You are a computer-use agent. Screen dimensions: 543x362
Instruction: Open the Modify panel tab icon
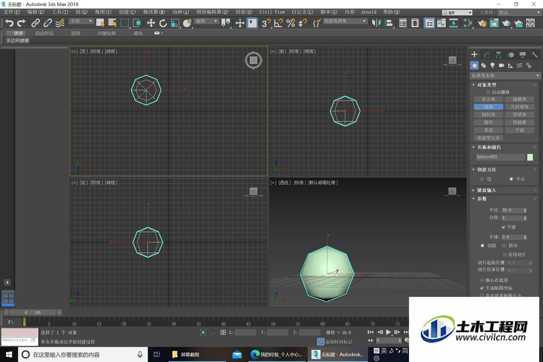(486, 55)
